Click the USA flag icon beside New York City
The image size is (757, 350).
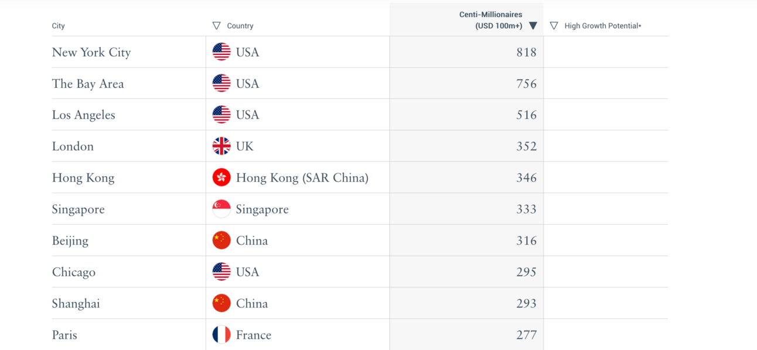[x=221, y=52]
